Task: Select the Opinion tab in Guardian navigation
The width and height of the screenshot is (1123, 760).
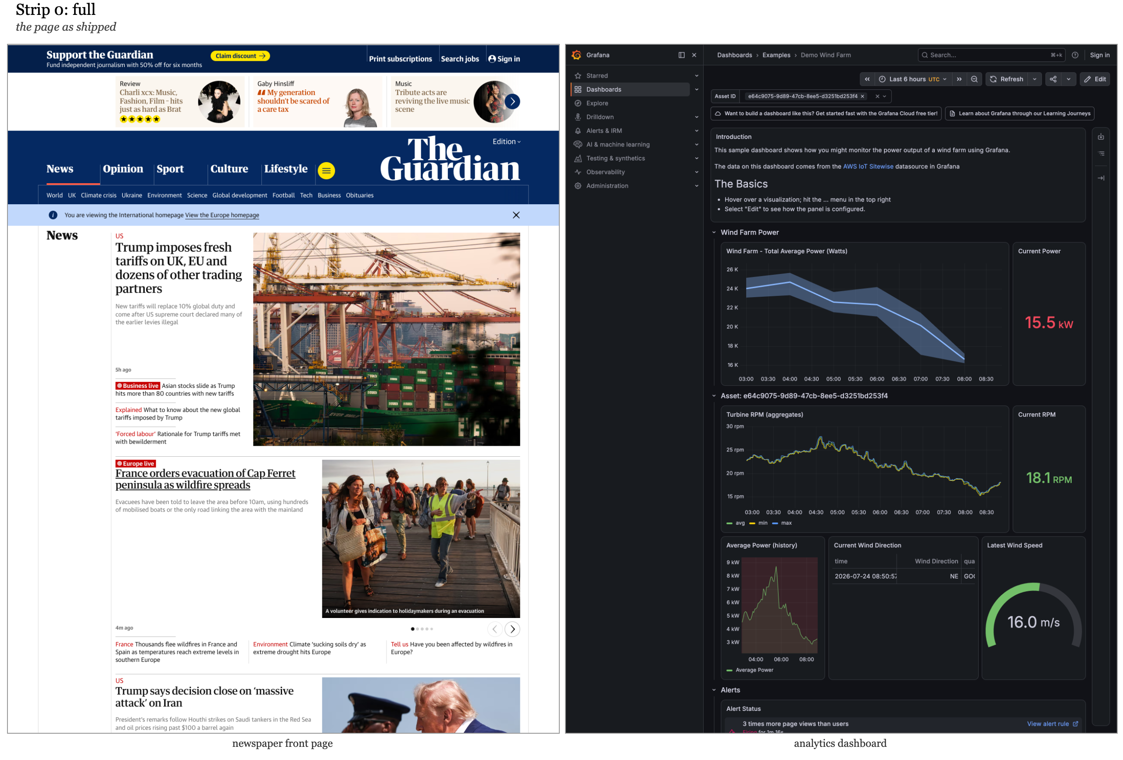Action: [x=123, y=169]
